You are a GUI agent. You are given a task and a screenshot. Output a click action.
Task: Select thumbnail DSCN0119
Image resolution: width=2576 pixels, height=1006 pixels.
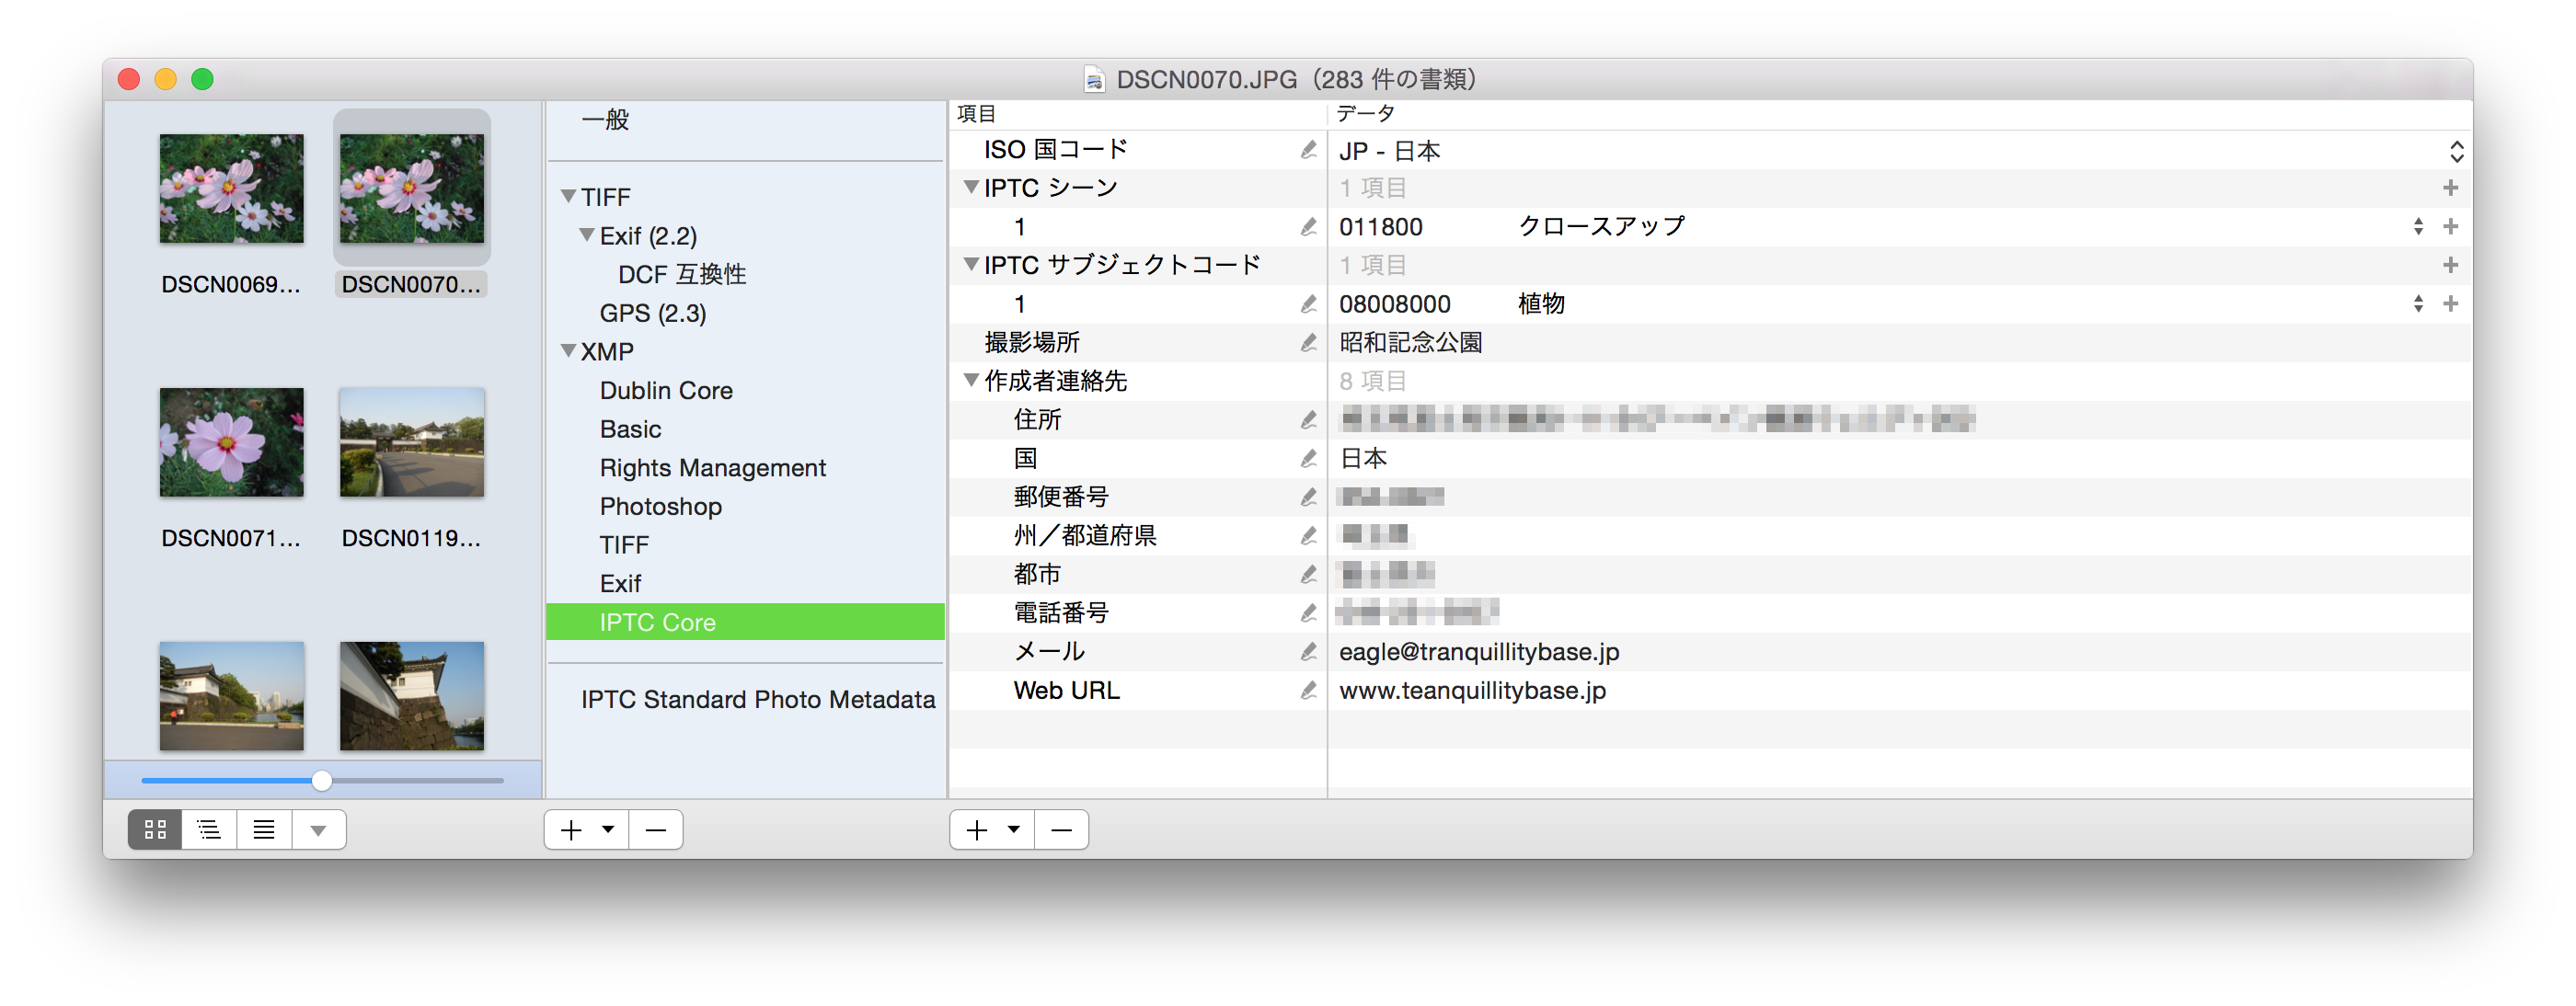coord(412,443)
